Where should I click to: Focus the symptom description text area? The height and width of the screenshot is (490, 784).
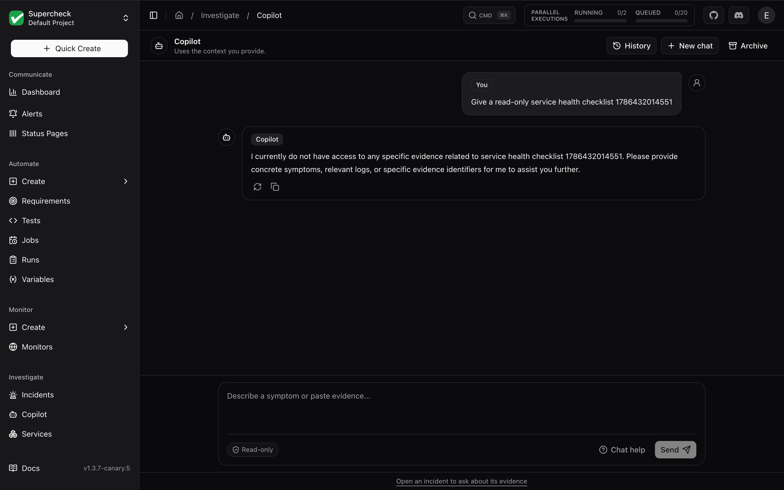[462, 408]
